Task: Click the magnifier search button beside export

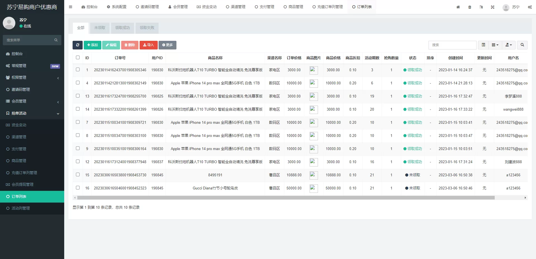Action: tap(522, 45)
